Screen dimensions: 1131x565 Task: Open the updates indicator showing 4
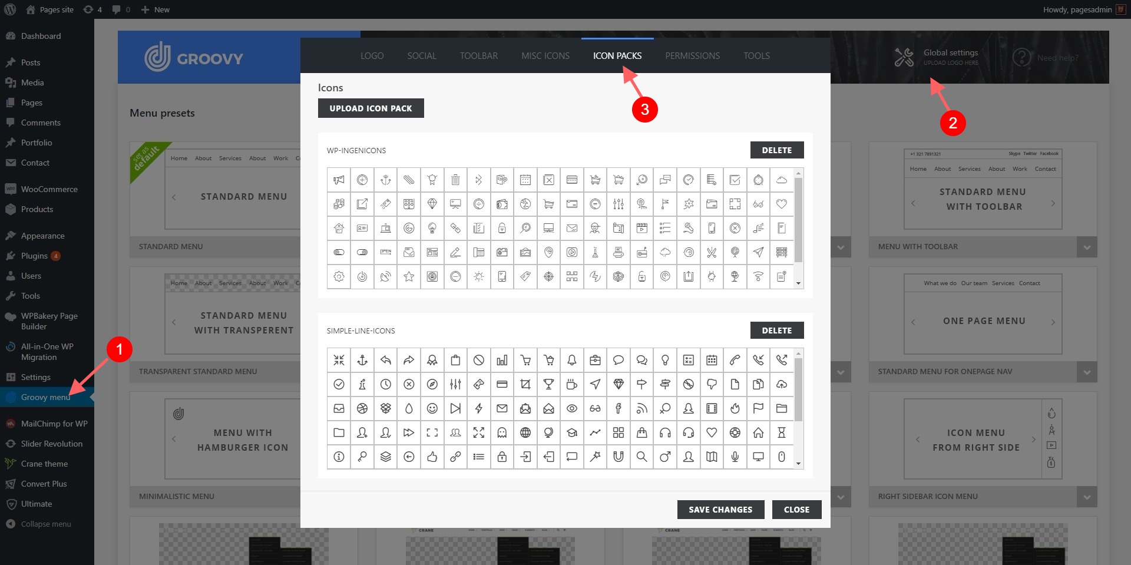92,9
